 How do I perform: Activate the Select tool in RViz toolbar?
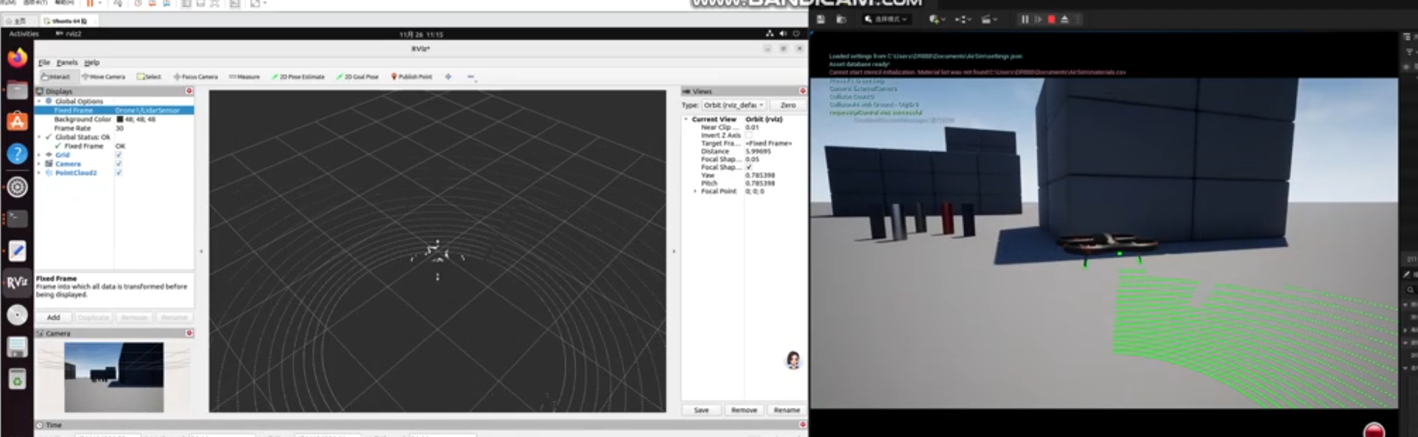149,77
